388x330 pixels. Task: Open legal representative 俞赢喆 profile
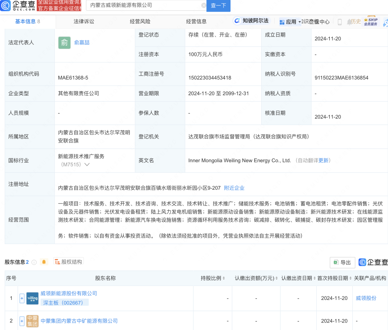click(82, 43)
